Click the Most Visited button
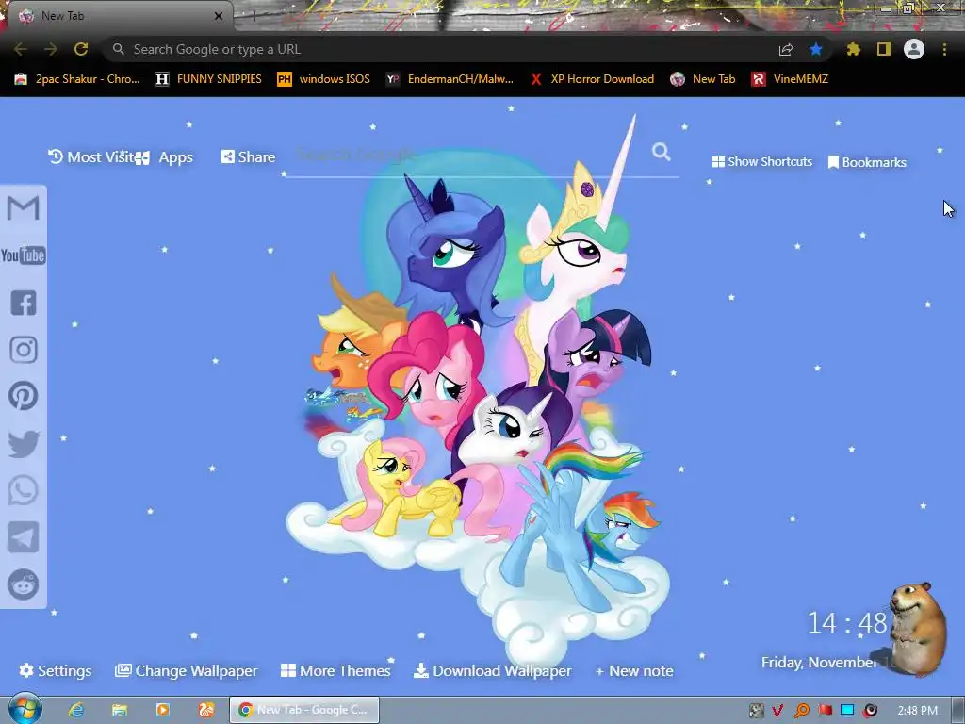 (x=91, y=157)
